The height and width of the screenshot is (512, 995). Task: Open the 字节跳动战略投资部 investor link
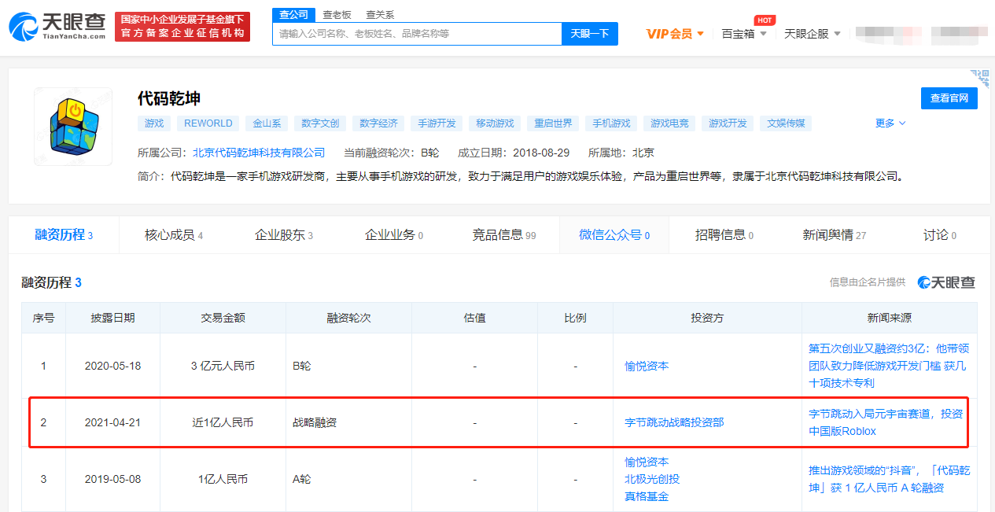(x=674, y=422)
